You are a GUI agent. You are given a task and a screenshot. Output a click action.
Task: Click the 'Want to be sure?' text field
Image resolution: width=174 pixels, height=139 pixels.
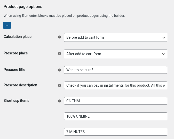[x=115, y=70]
